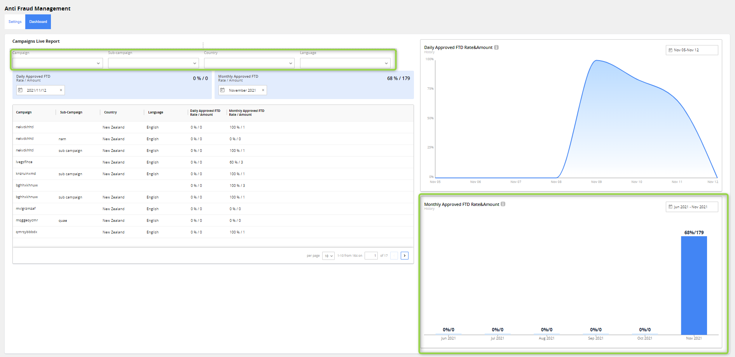
Task: Open the Country dropdown filter
Action: pyautogui.click(x=249, y=63)
